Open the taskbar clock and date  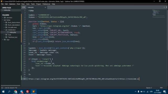[x=157, y=92]
